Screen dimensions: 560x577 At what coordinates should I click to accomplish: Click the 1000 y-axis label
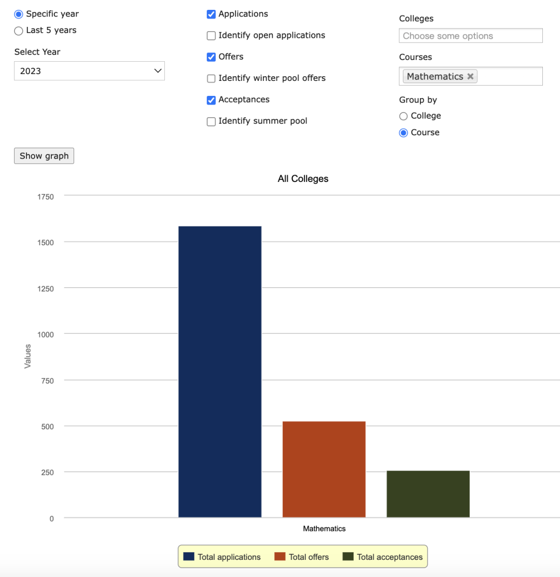pos(45,335)
